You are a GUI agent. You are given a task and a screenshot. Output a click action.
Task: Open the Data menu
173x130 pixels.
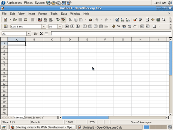pos(64,14)
